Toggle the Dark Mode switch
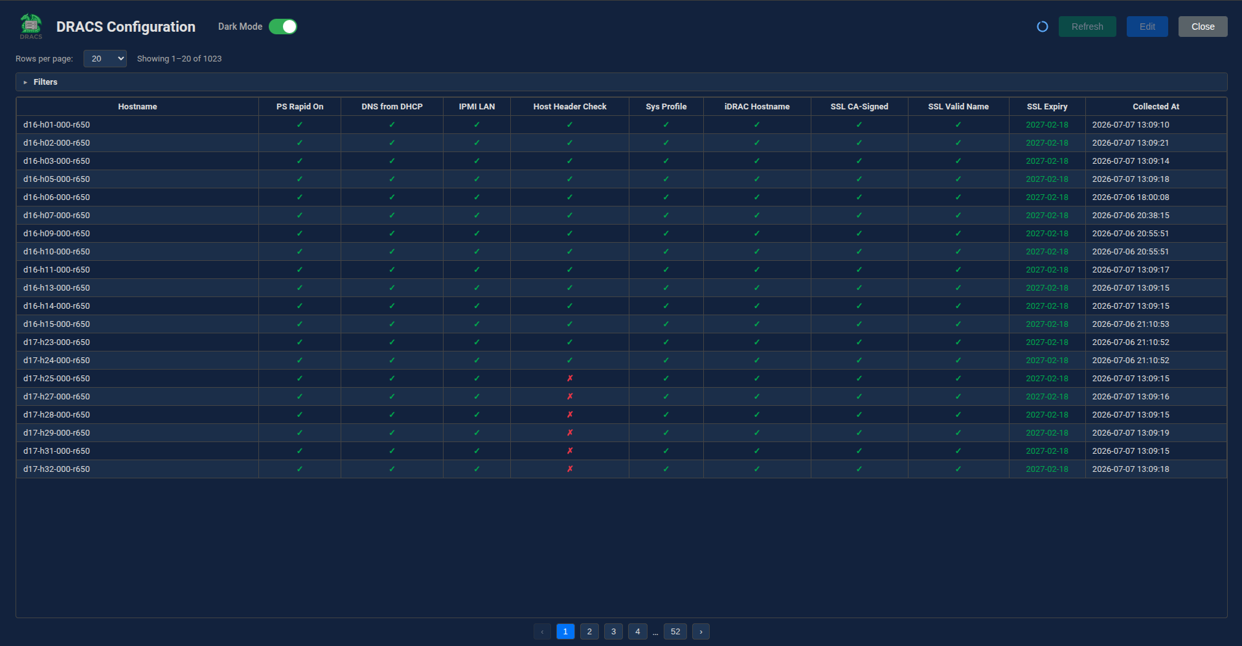The image size is (1242, 646). point(283,27)
